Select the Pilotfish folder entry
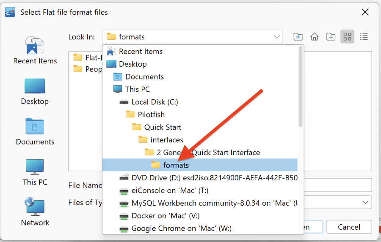 200,114
